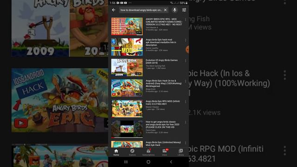This screenshot has width=297, height=167.
Task: Play the 2009 slingshot evolution thumbnail
Action: [127, 67]
